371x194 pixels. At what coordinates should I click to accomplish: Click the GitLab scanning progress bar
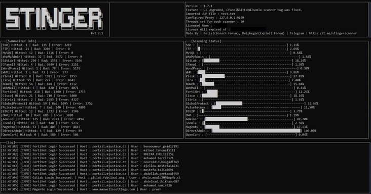(x=247, y=61)
